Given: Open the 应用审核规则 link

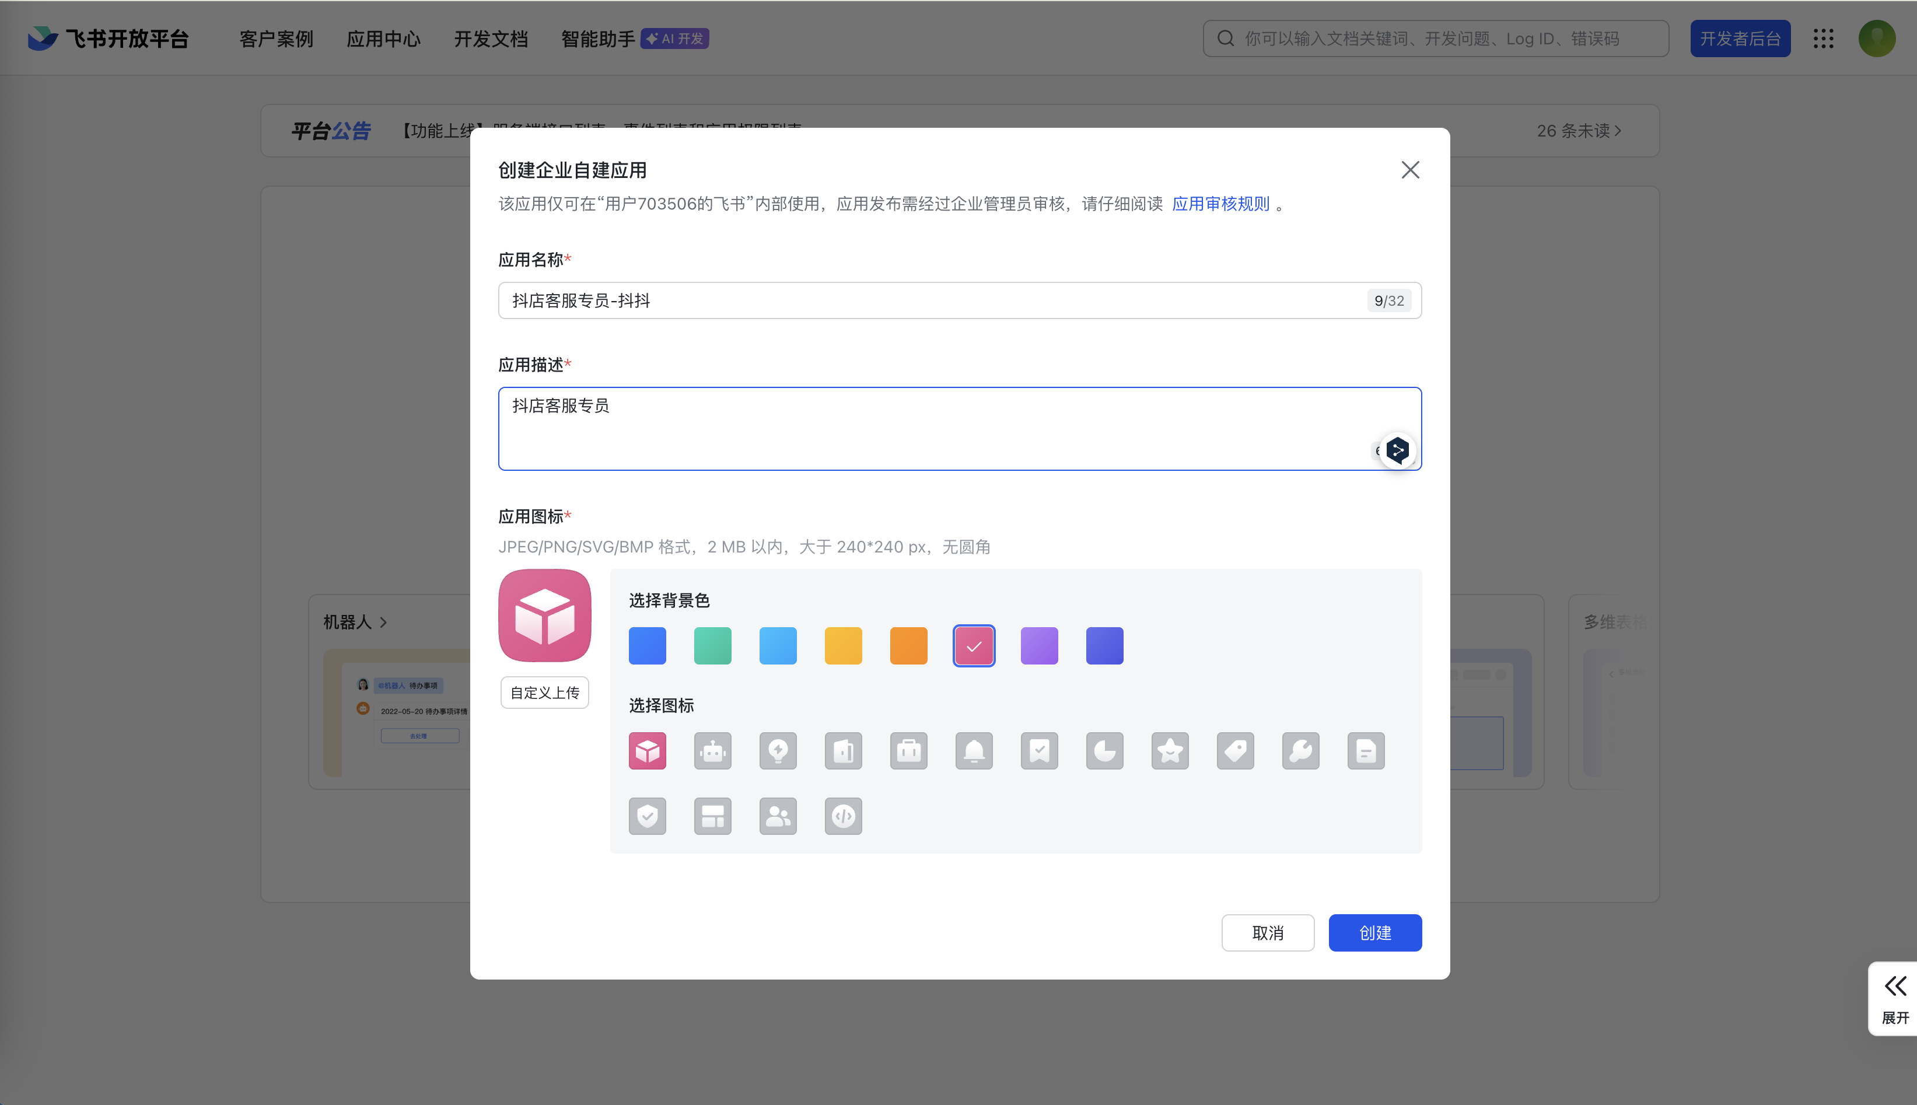Looking at the screenshot, I should (1220, 204).
